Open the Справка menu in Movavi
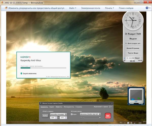This screenshot has width=152, height=126. click(x=79, y=107)
